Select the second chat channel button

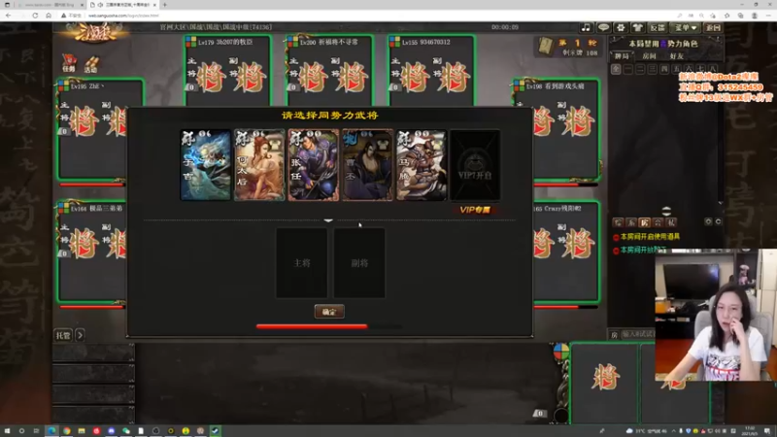pos(631,222)
